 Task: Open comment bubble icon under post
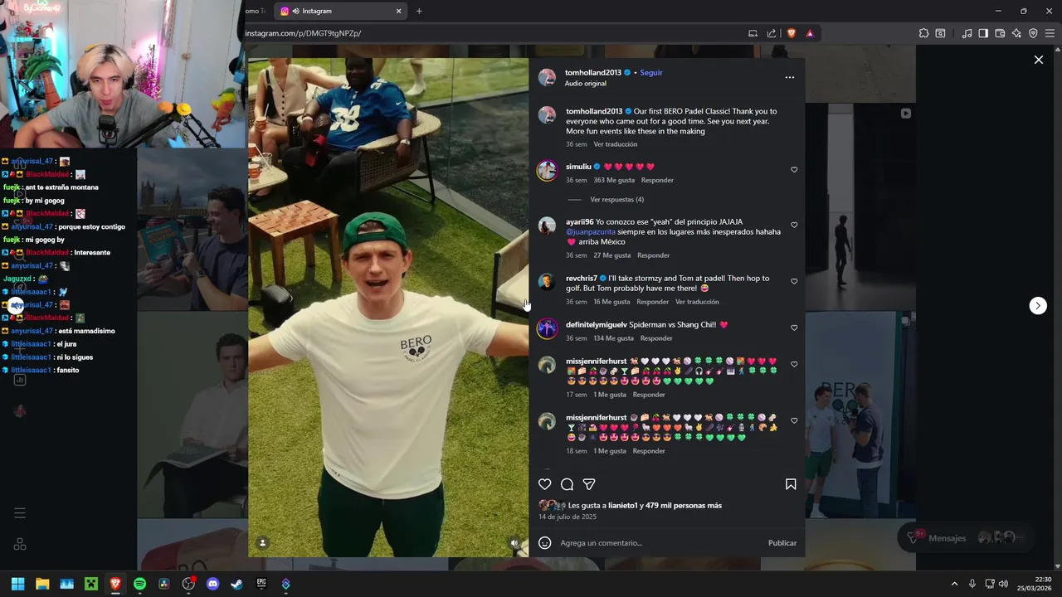[567, 484]
